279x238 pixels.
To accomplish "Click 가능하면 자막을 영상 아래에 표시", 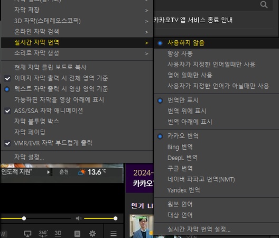I will point(77,100).
